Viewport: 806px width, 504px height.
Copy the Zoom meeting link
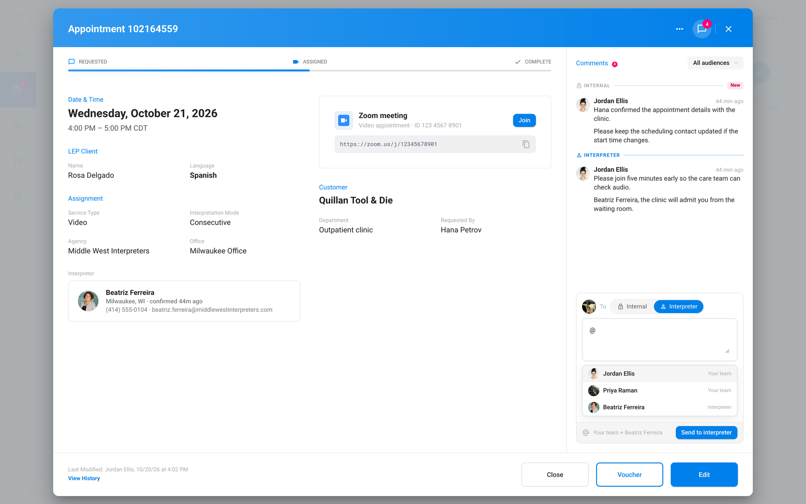tap(526, 144)
